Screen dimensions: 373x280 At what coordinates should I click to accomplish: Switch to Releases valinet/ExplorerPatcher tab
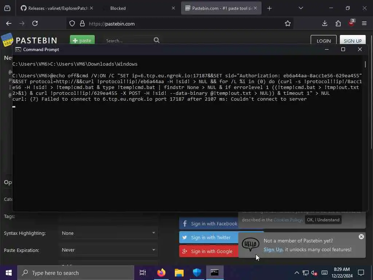tap(57, 8)
